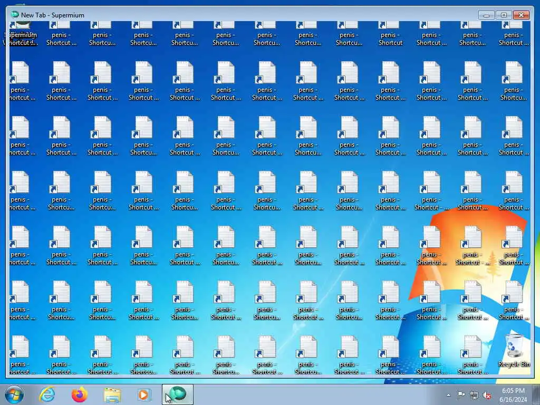Open the Action Center flag icon
Image resolution: width=540 pixels, height=405 pixels.
point(461,395)
